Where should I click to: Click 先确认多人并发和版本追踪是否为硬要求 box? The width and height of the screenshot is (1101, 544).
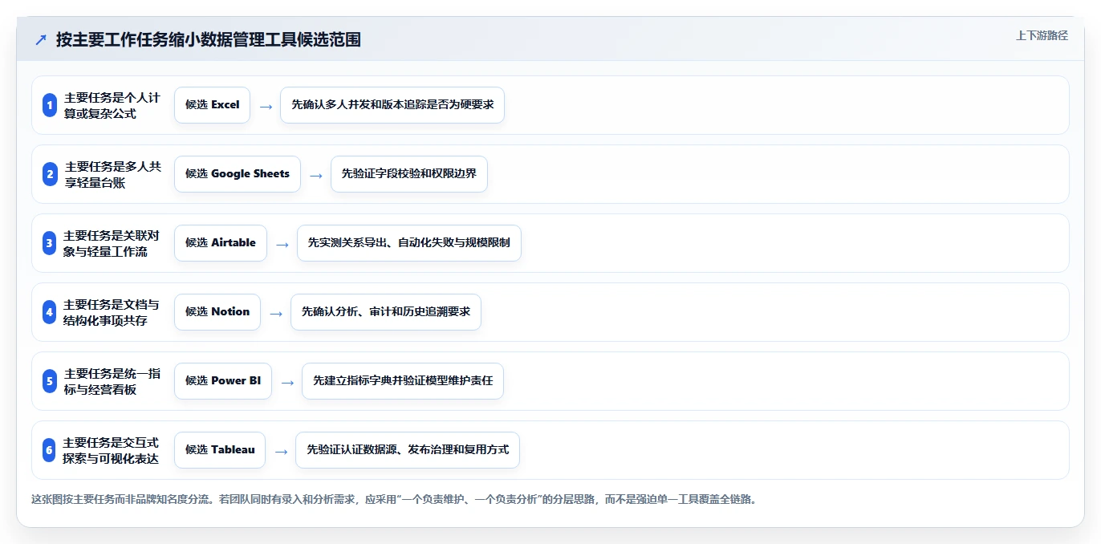click(x=392, y=105)
